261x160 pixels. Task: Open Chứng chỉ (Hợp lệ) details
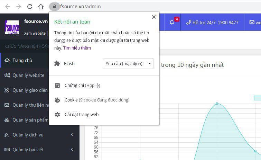(x=82, y=86)
